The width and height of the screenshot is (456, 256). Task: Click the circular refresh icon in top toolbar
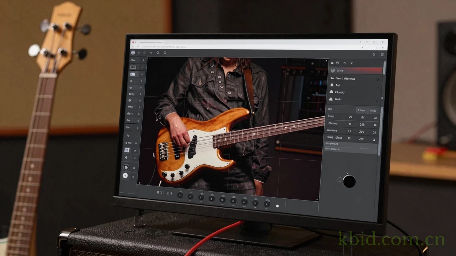click(165, 53)
